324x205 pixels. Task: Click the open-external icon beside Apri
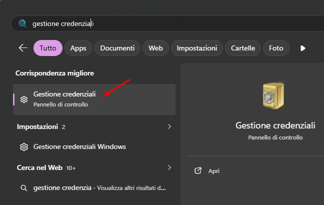click(198, 170)
